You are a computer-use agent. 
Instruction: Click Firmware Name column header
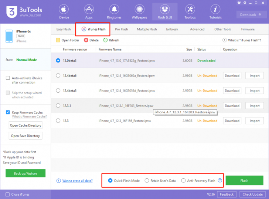pos(110,49)
